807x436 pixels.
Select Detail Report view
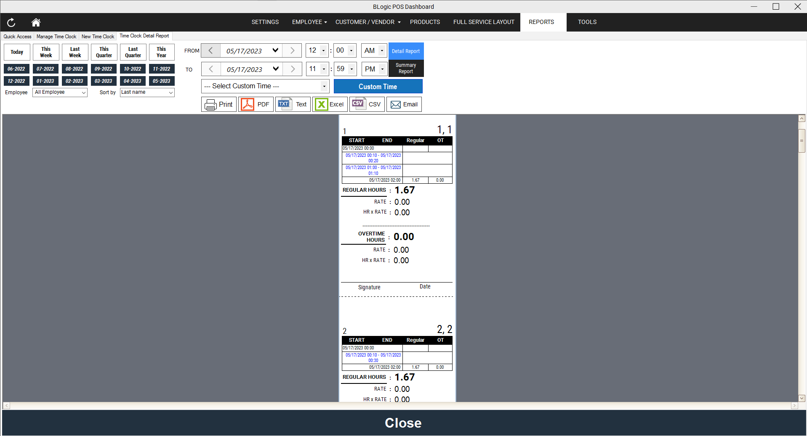[406, 51]
